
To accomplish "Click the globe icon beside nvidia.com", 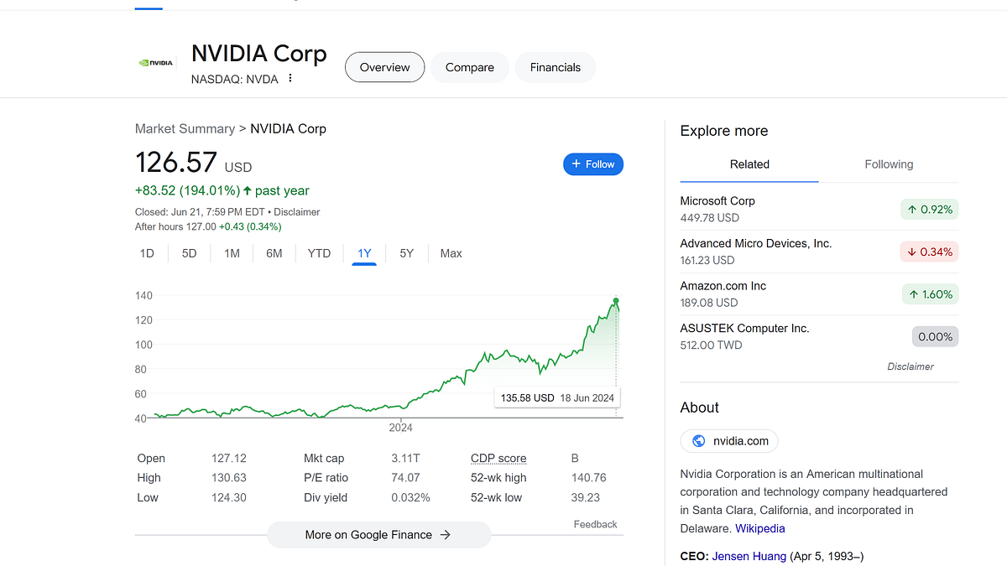I will coord(697,440).
